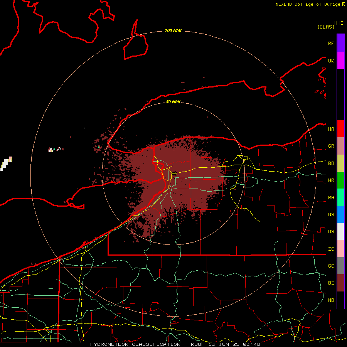Image resolution: width=347 pixels, height=347 pixels.
Task: Click the red HA legend color block
Action: pyautogui.click(x=340, y=129)
